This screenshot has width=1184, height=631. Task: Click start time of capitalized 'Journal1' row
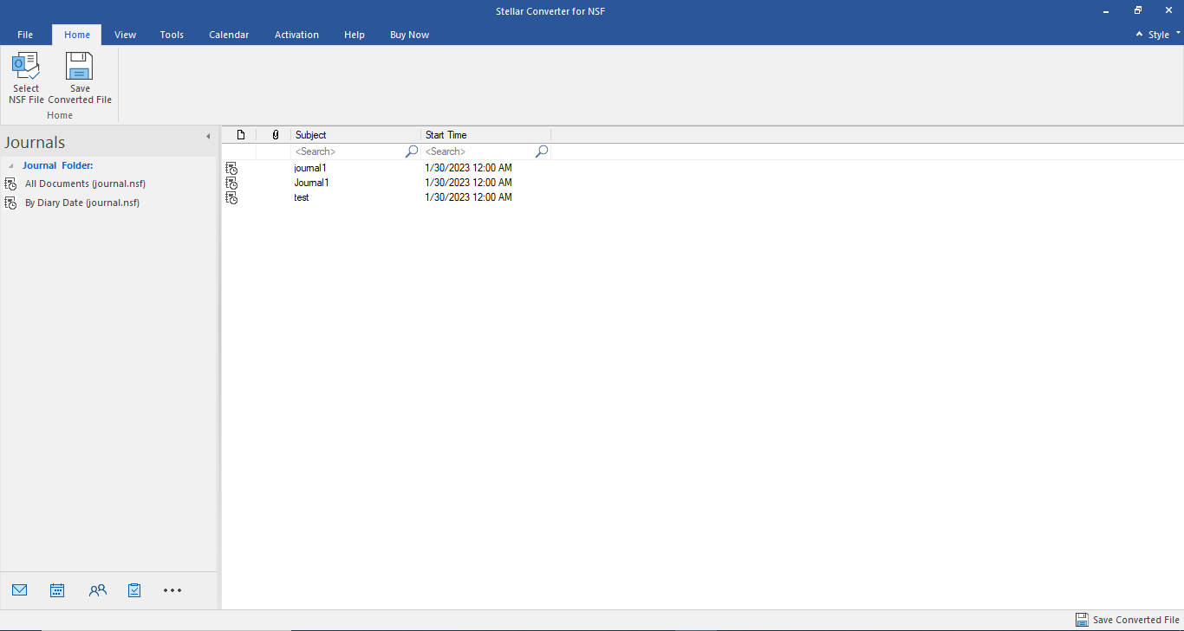(x=469, y=183)
